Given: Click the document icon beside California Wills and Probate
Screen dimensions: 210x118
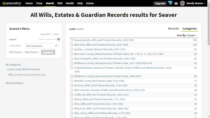Looking at the screenshot, I should [72, 95].
